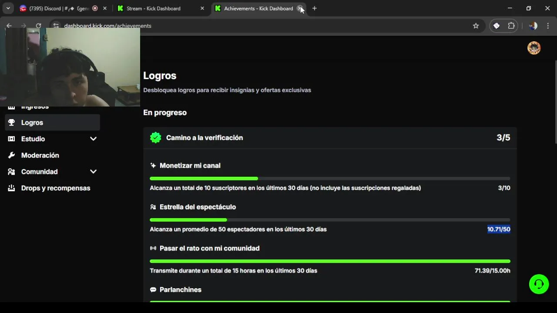Click the Comunidad people icon

(x=12, y=172)
